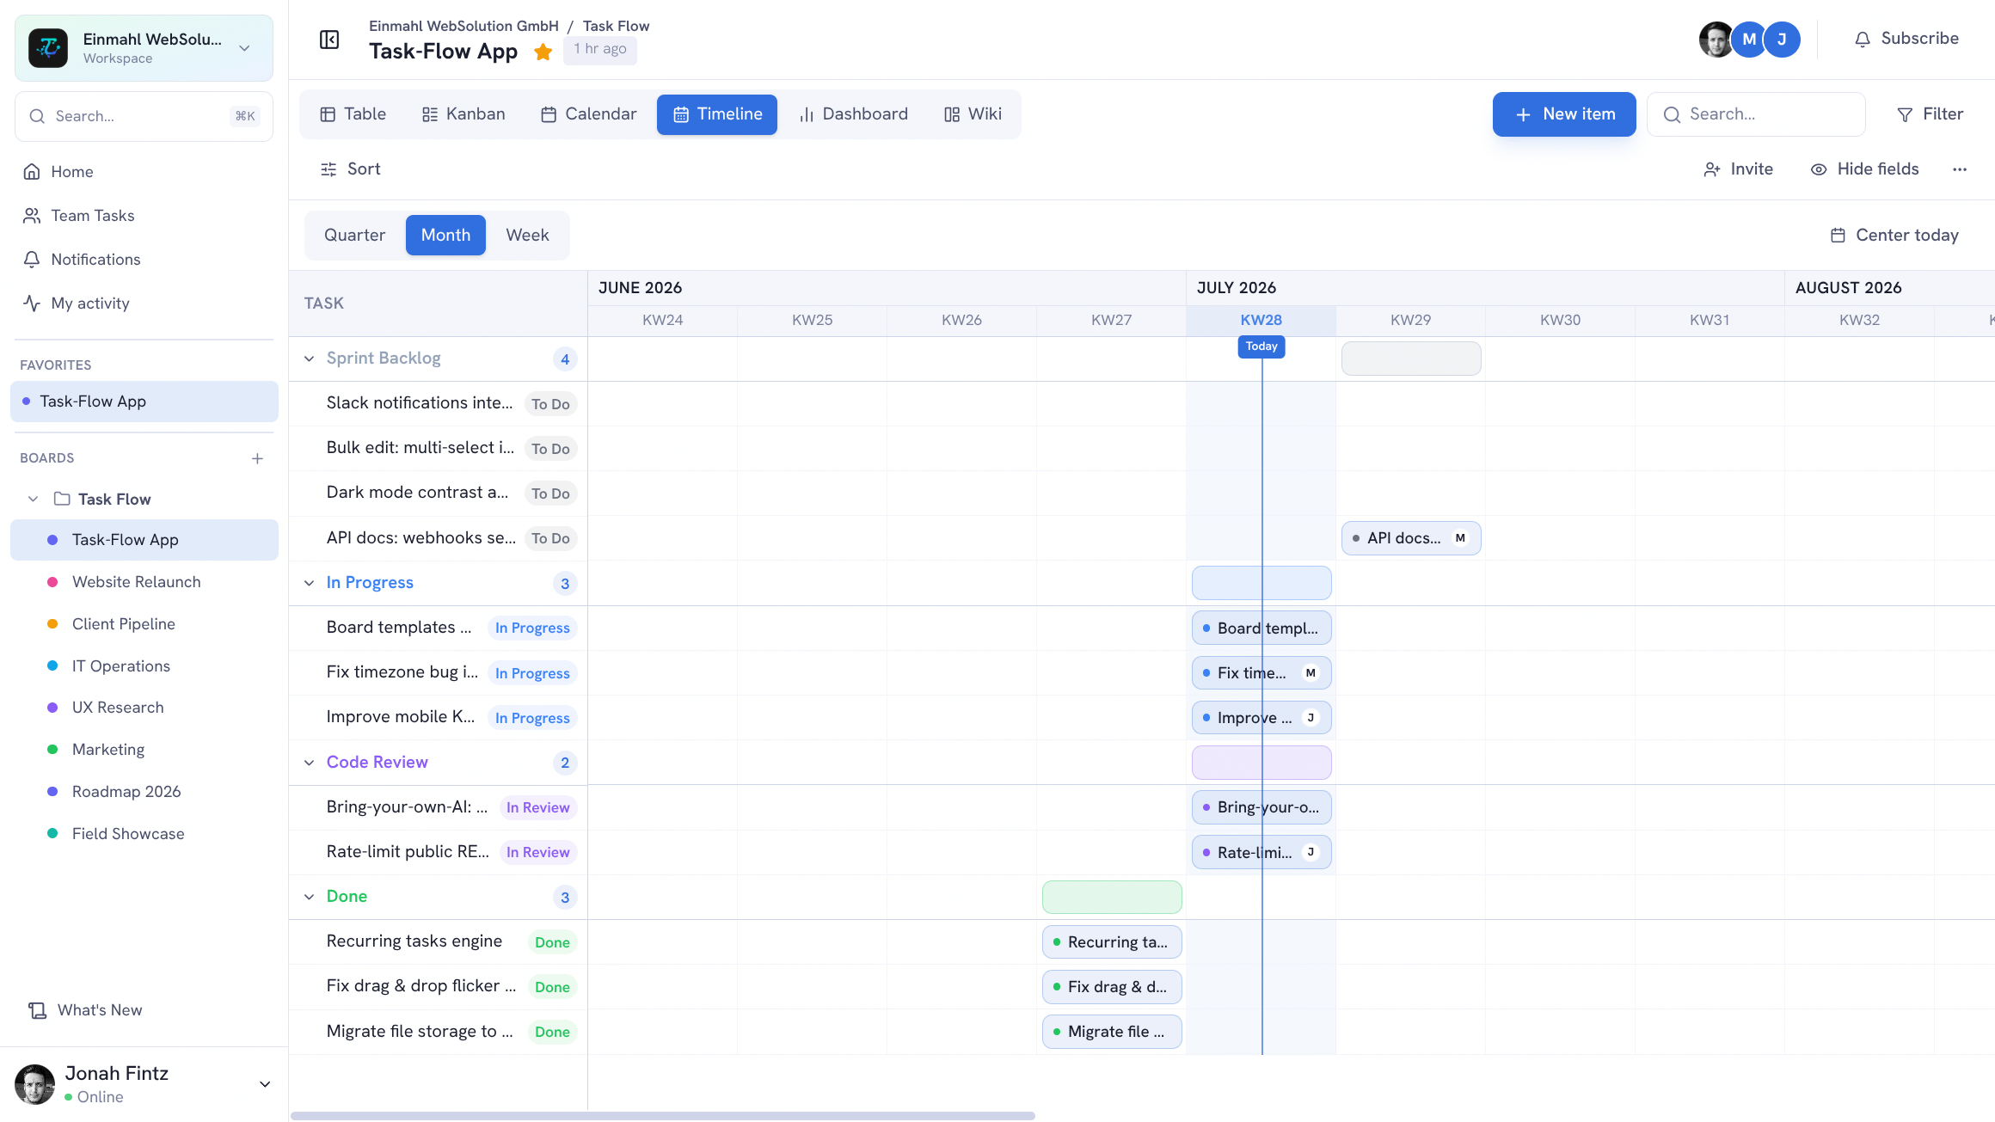The height and width of the screenshot is (1122, 1995).
Task: Click the API docs timeline bar
Action: 1411,538
